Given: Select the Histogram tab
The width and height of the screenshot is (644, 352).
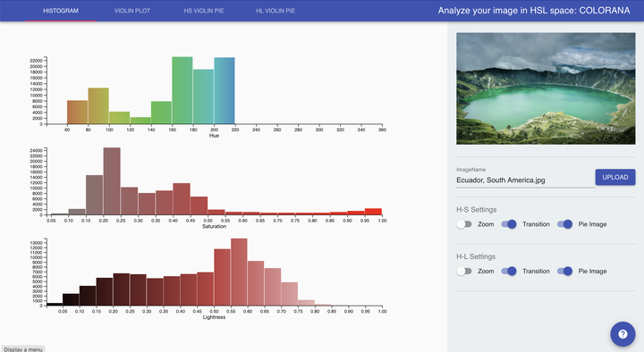Looking at the screenshot, I should click(x=61, y=11).
